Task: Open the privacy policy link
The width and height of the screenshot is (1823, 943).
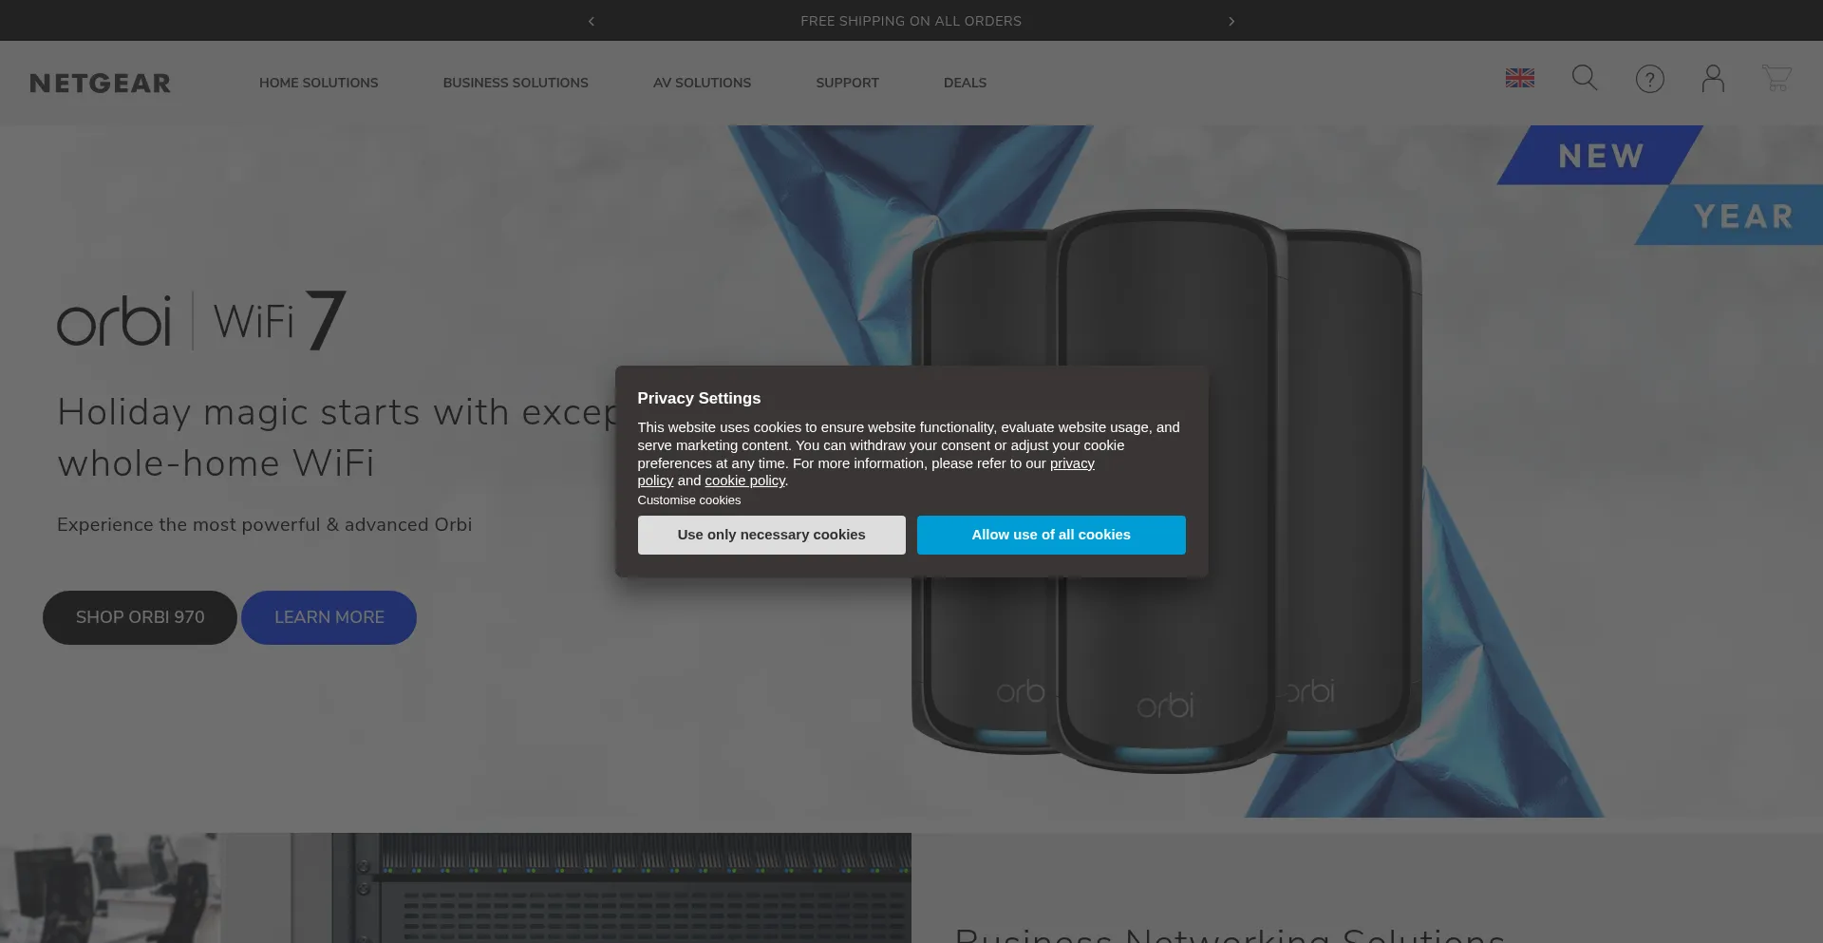Action: (1071, 463)
